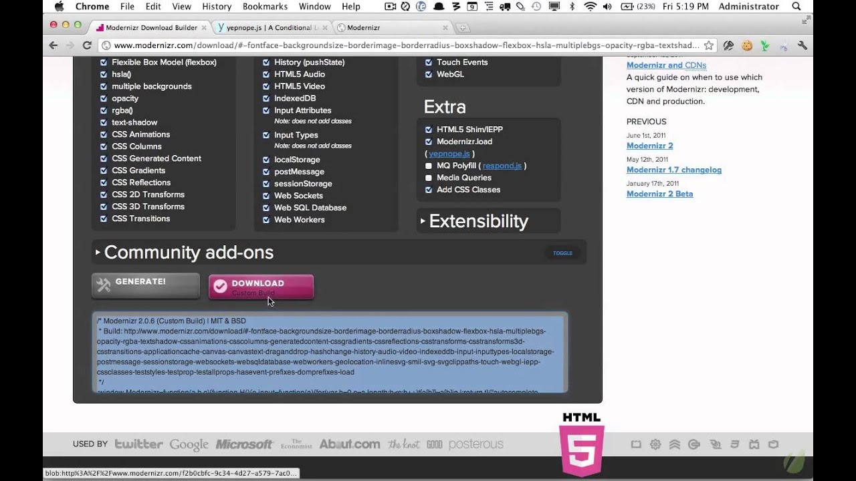Open the View menu
Screen dimensions: 856x481
pyautogui.click(x=182, y=7)
